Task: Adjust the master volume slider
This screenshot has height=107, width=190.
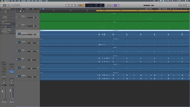Action: click(149, 5)
